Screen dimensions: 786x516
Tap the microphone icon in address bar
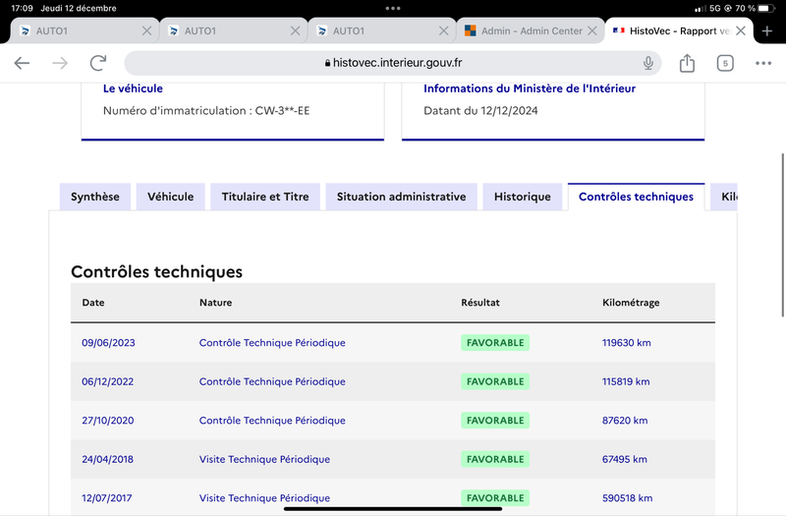[x=648, y=63]
